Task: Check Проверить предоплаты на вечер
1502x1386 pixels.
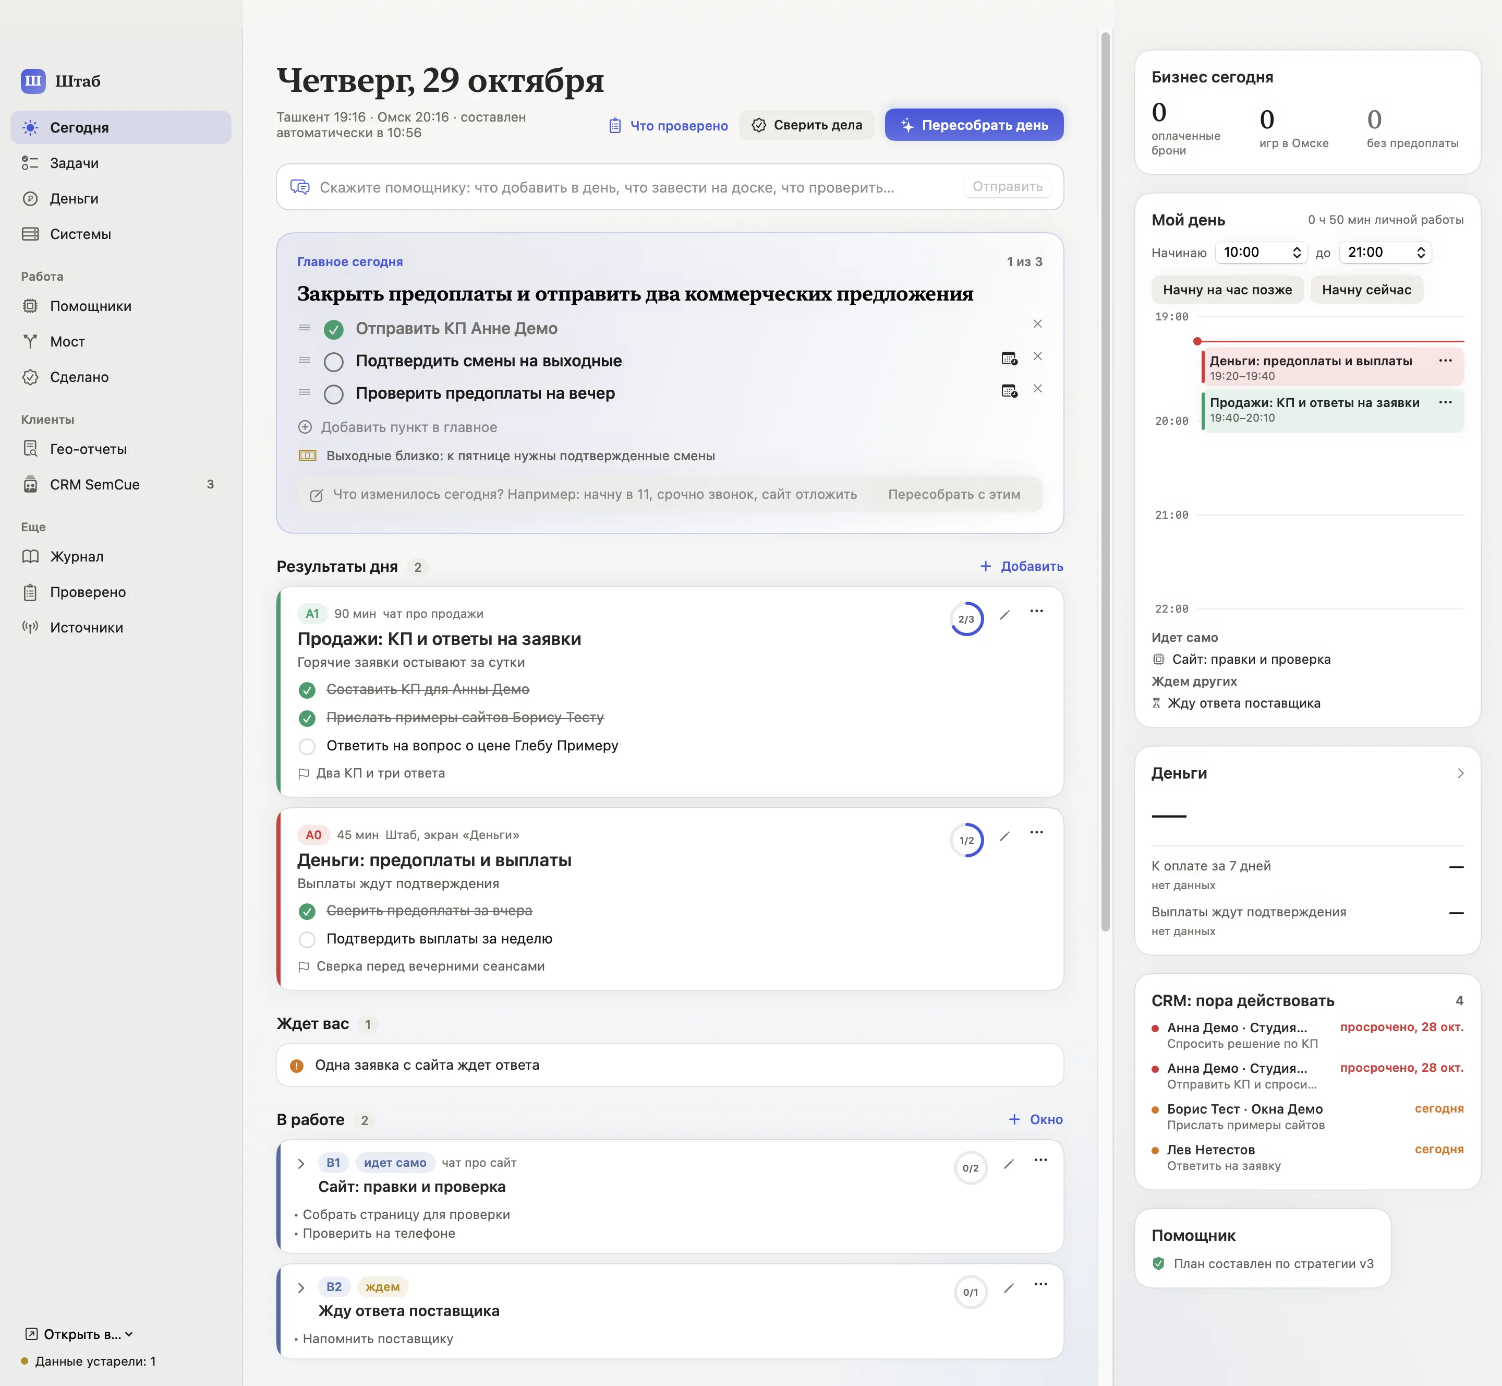Action: click(x=334, y=394)
